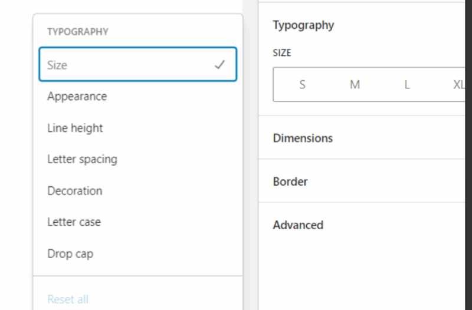
Task: Click the SIZE label above size buttons
Action: [x=282, y=53]
